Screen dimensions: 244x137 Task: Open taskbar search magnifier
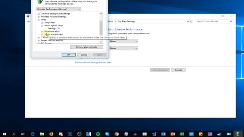(14, 134)
